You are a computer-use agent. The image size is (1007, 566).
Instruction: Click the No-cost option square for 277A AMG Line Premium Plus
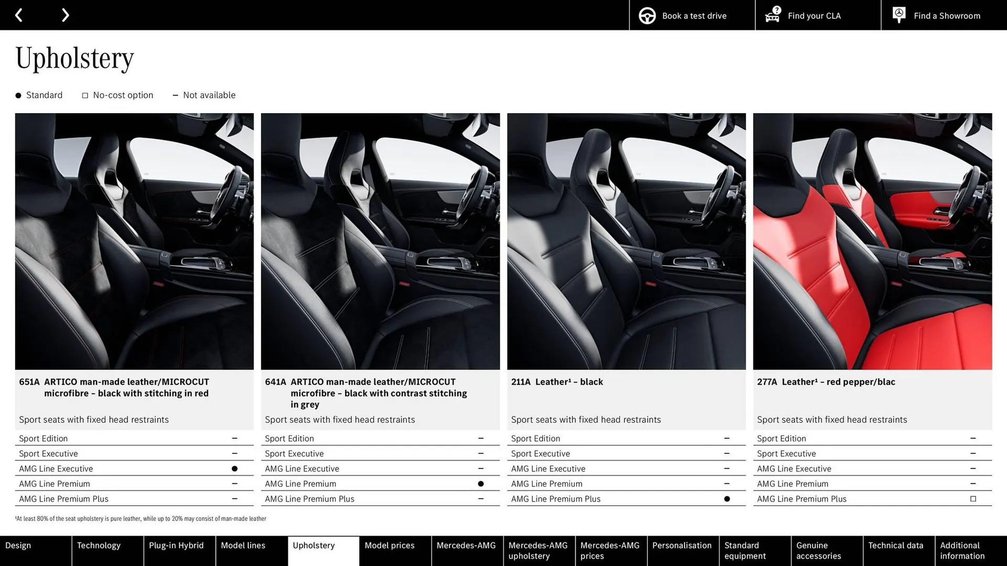pyautogui.click(x=973, y=499)
